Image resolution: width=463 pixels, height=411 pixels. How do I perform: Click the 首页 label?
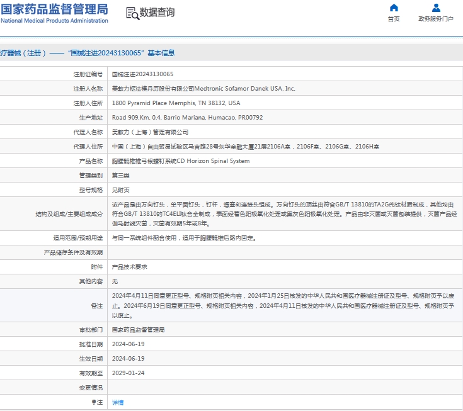coord(394,19)
